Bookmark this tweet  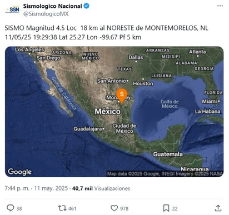[166, 208]
